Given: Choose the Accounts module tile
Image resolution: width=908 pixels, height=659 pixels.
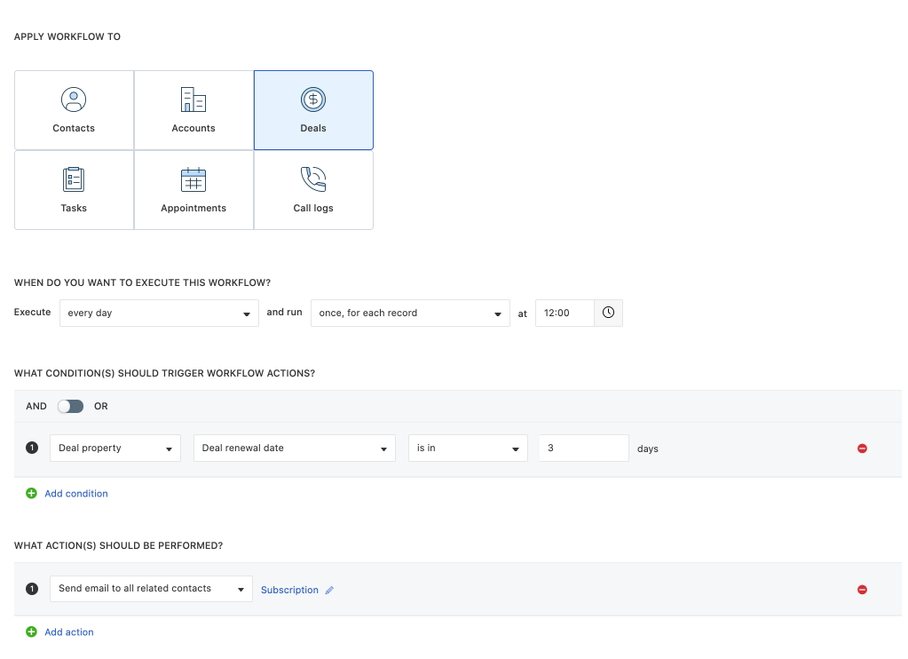Looking at the screenshot, I should point(193,110).
